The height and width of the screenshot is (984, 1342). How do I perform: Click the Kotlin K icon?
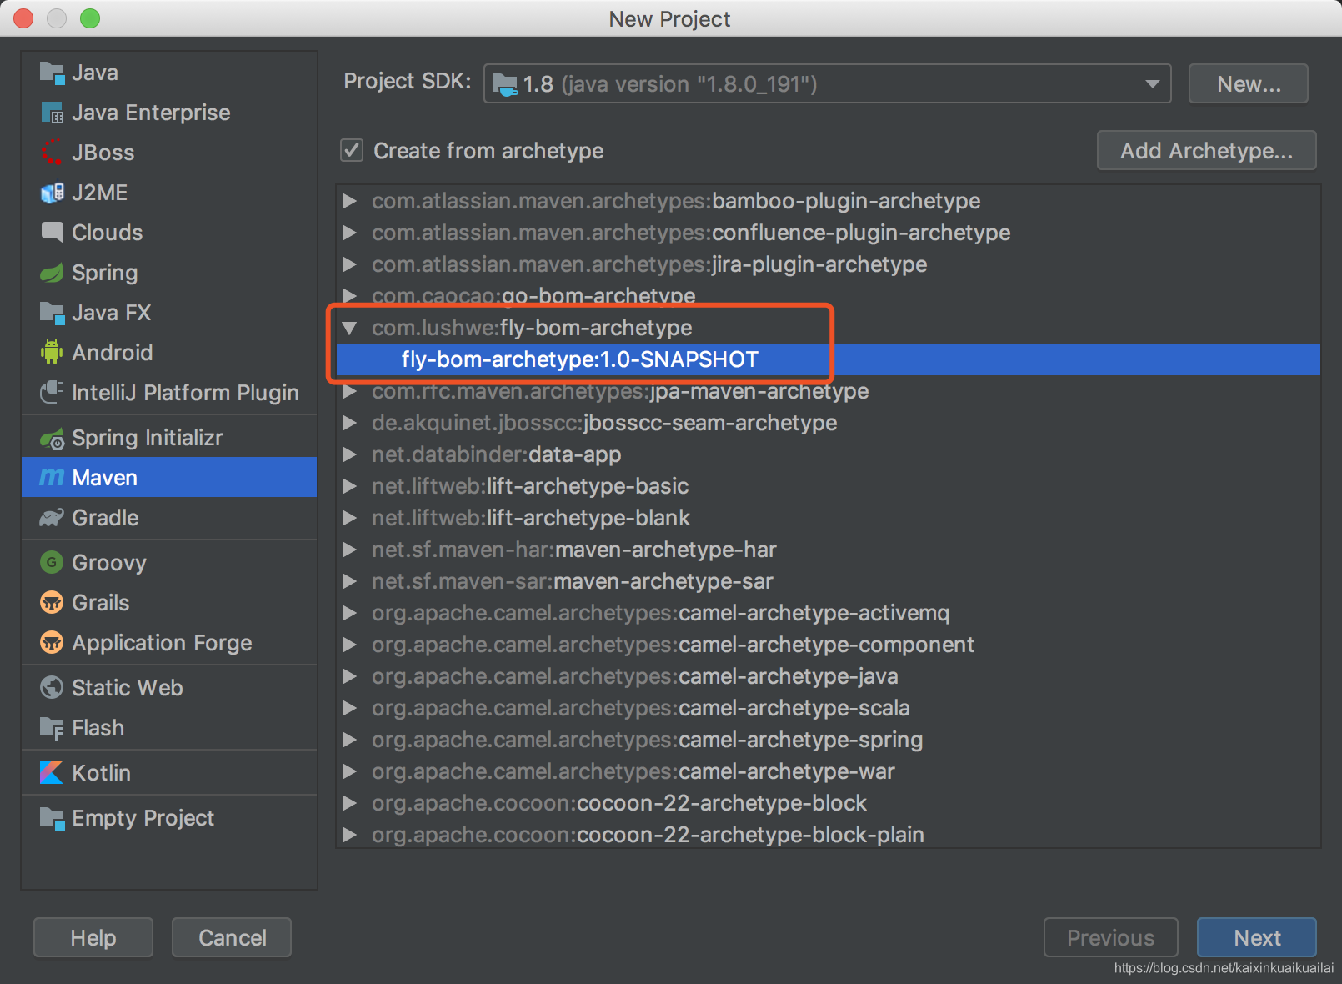click(52, 772)
